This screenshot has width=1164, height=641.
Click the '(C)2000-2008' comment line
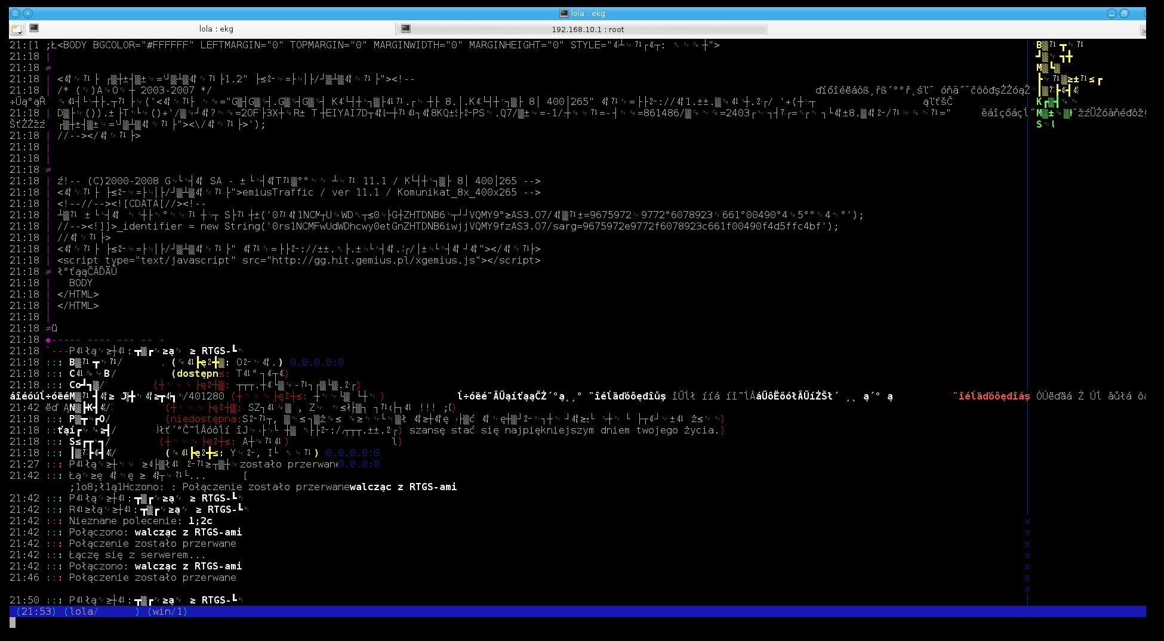coord(299,181)
